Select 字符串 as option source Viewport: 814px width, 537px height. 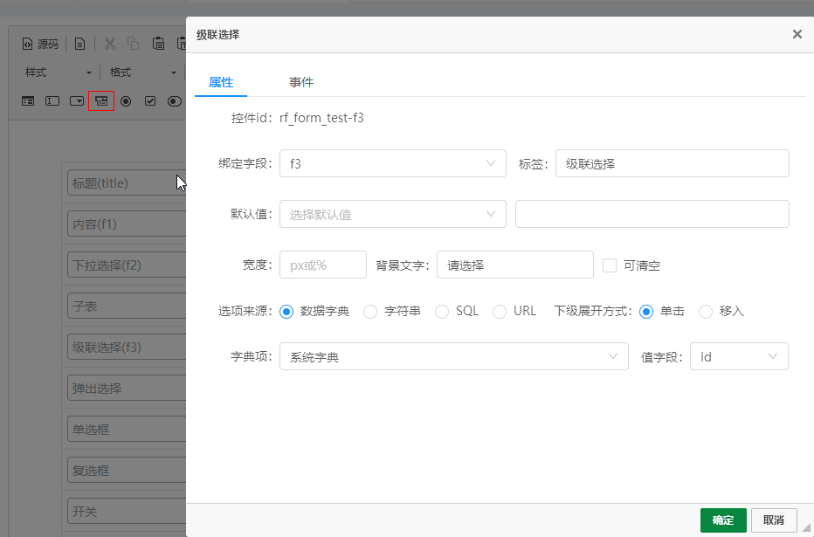(370, 312)
